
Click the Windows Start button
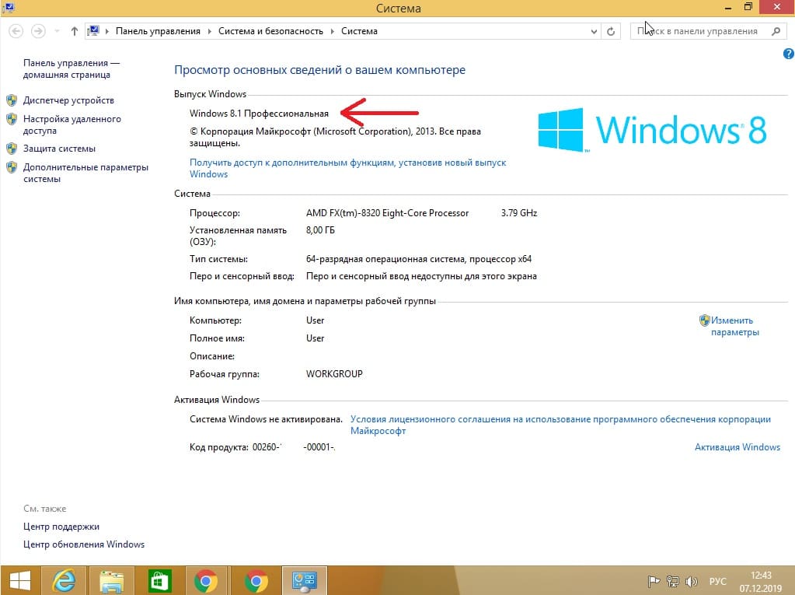tap(19, 580)
